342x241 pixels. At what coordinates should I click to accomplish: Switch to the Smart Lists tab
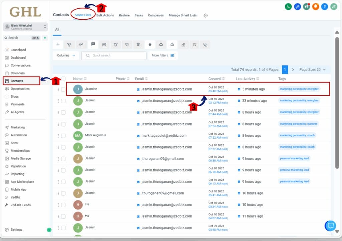(83, 15)
